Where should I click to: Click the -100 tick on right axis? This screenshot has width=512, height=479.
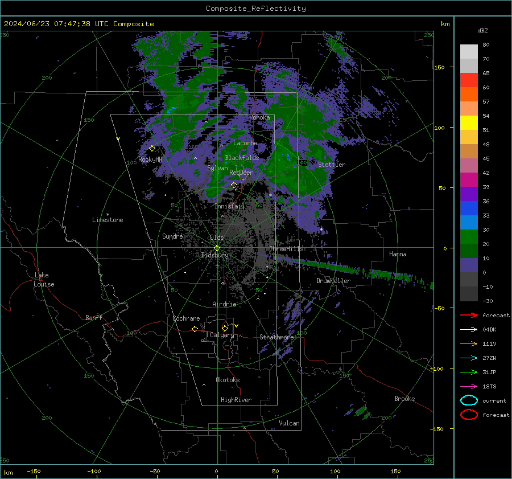pos(437,369)
